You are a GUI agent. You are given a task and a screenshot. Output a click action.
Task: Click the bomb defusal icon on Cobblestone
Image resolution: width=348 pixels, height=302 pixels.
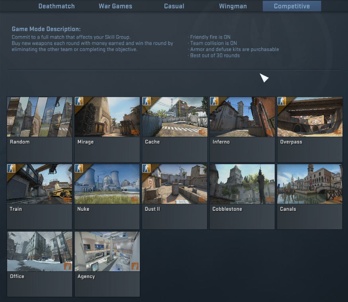[x=270, y=200]
